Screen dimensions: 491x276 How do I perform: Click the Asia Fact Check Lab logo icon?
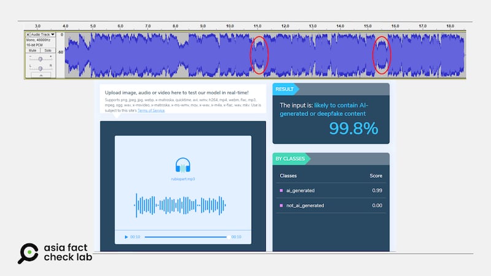click(x=28, y=253)
